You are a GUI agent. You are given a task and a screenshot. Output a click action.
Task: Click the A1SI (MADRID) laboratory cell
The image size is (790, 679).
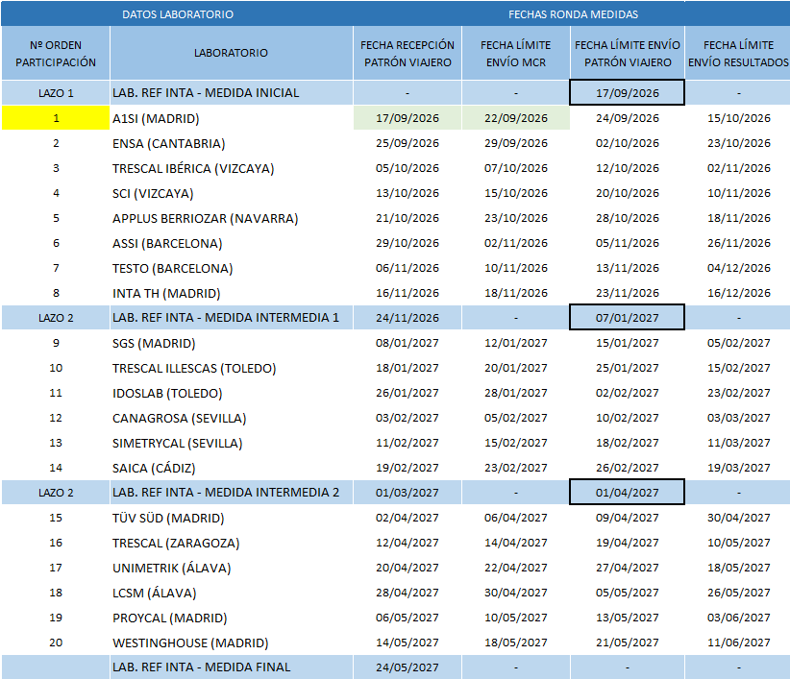(x=232, y=118)
